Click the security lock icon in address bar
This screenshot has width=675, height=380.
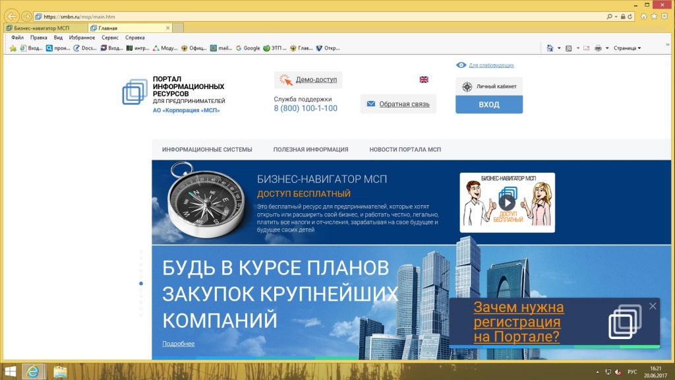point(623,16)
